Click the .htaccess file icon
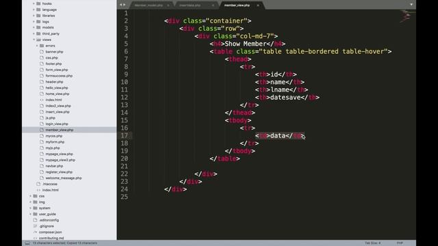This screenshot has height=246, width=438. pos(38,184)
